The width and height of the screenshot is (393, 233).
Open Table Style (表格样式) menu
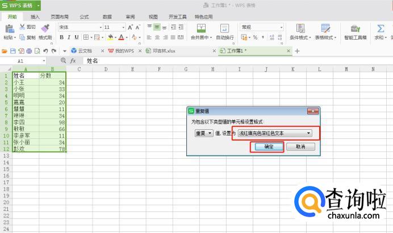click(x=325, y=32)
